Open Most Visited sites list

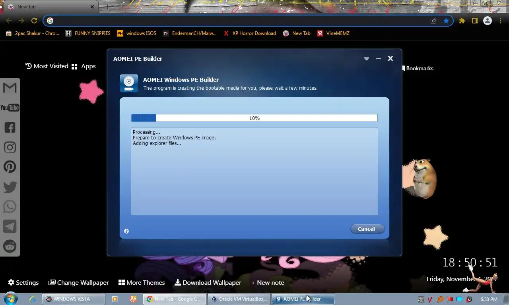pos(47,66)
